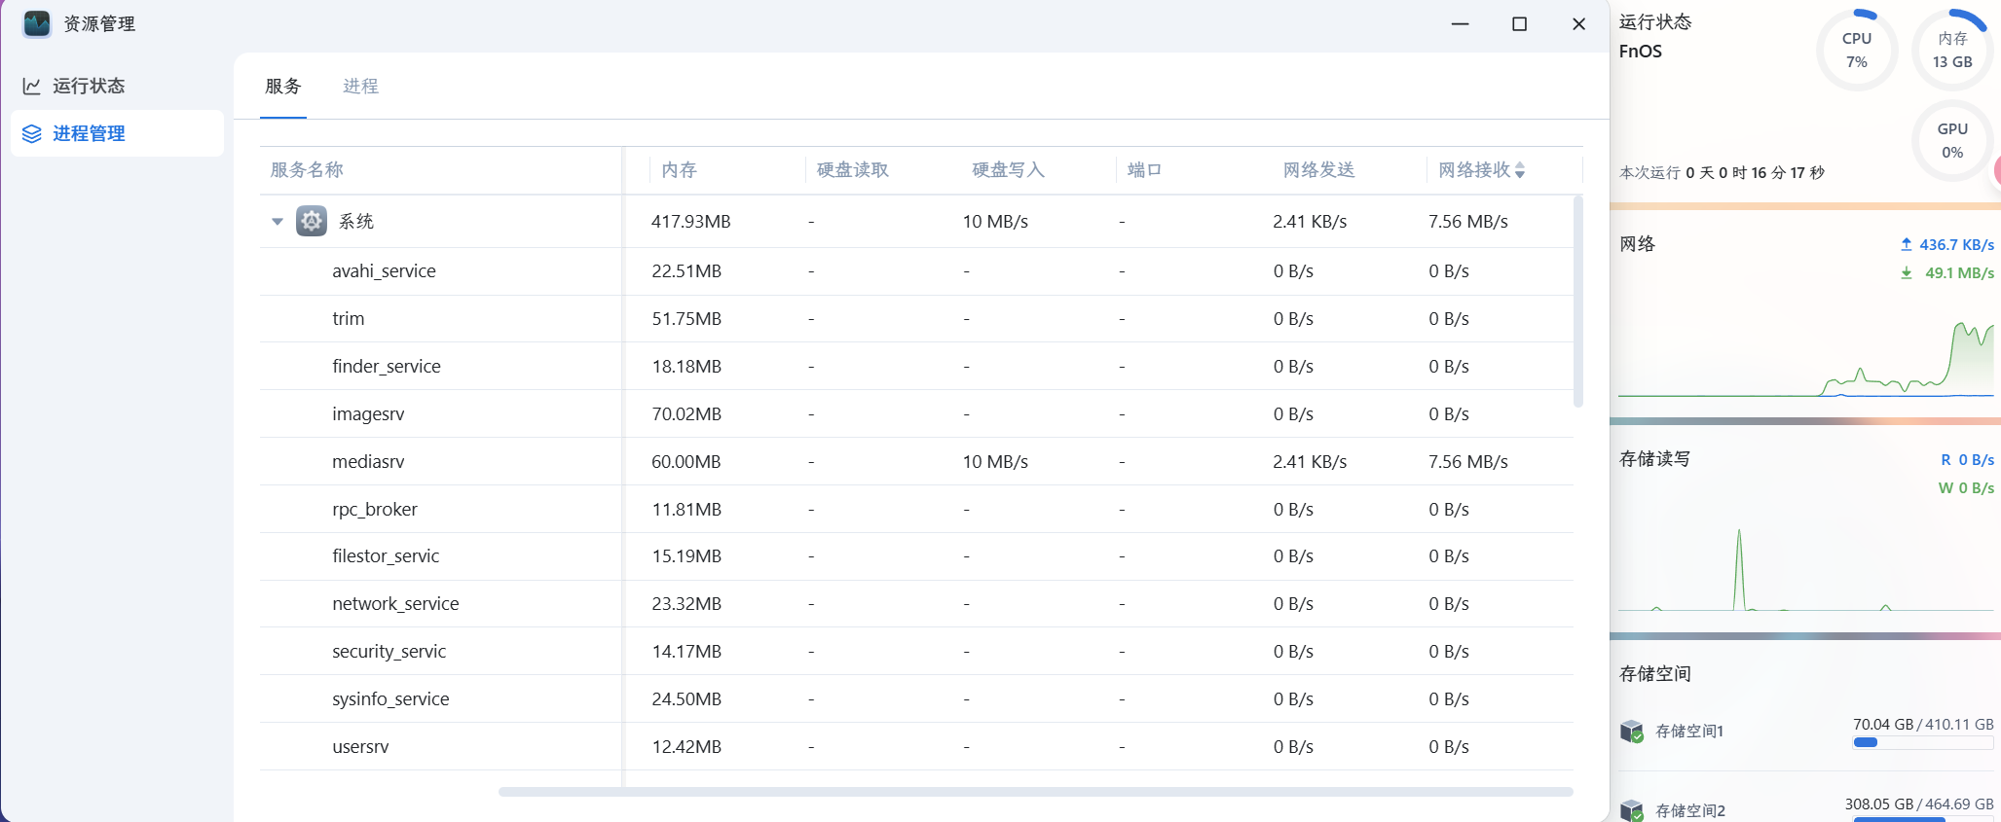Select the avahi_service row

pos(384,271)
